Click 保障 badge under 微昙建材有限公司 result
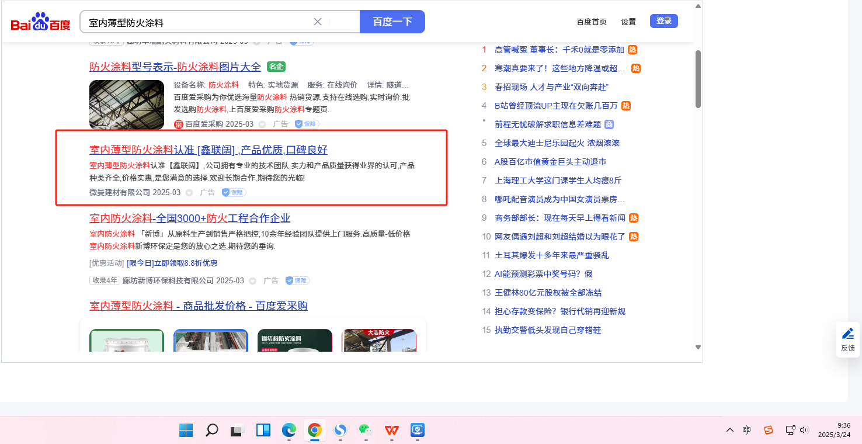 234,192
